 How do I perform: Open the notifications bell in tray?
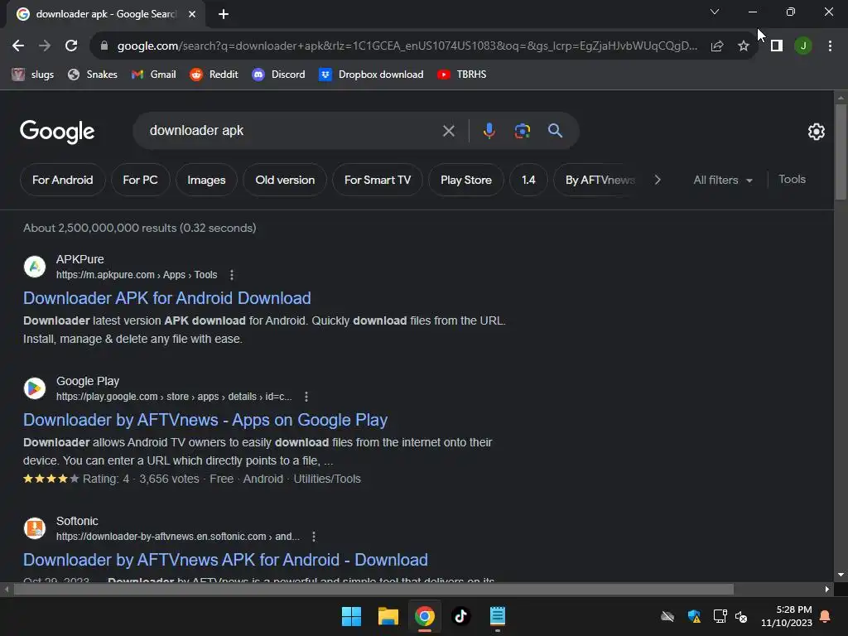click(826, 616)
